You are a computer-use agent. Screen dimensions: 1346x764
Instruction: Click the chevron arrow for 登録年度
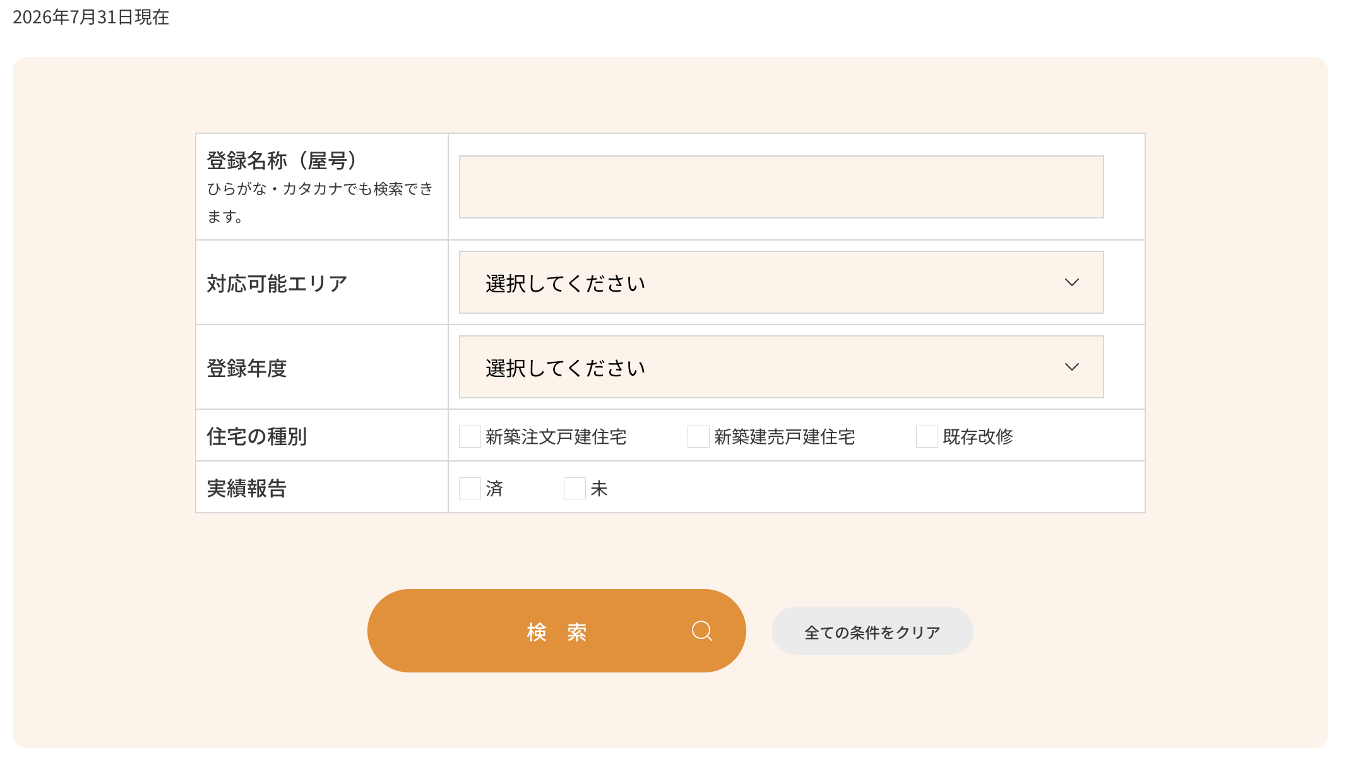tap(1071, 367)
